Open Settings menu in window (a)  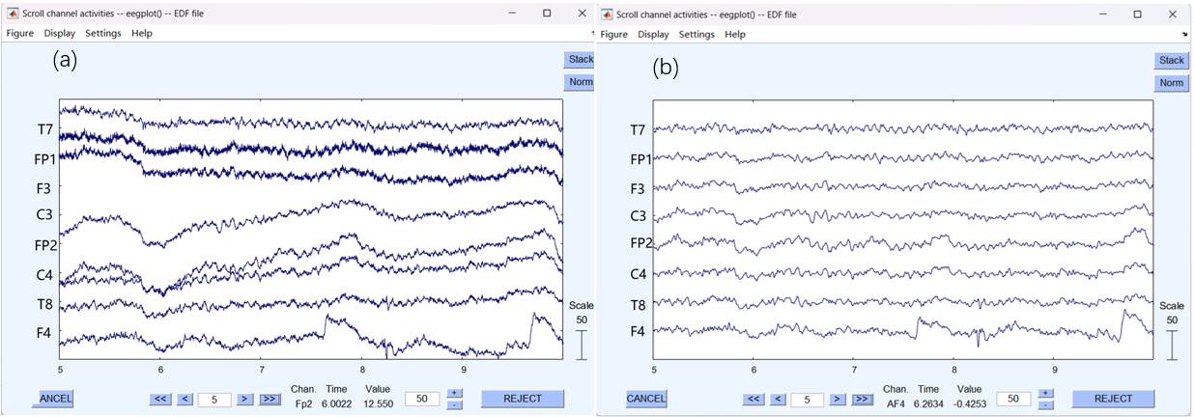point(103,33)
